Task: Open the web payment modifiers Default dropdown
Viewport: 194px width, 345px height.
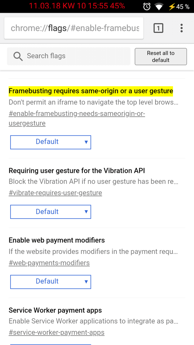Action: click(50, 282)
